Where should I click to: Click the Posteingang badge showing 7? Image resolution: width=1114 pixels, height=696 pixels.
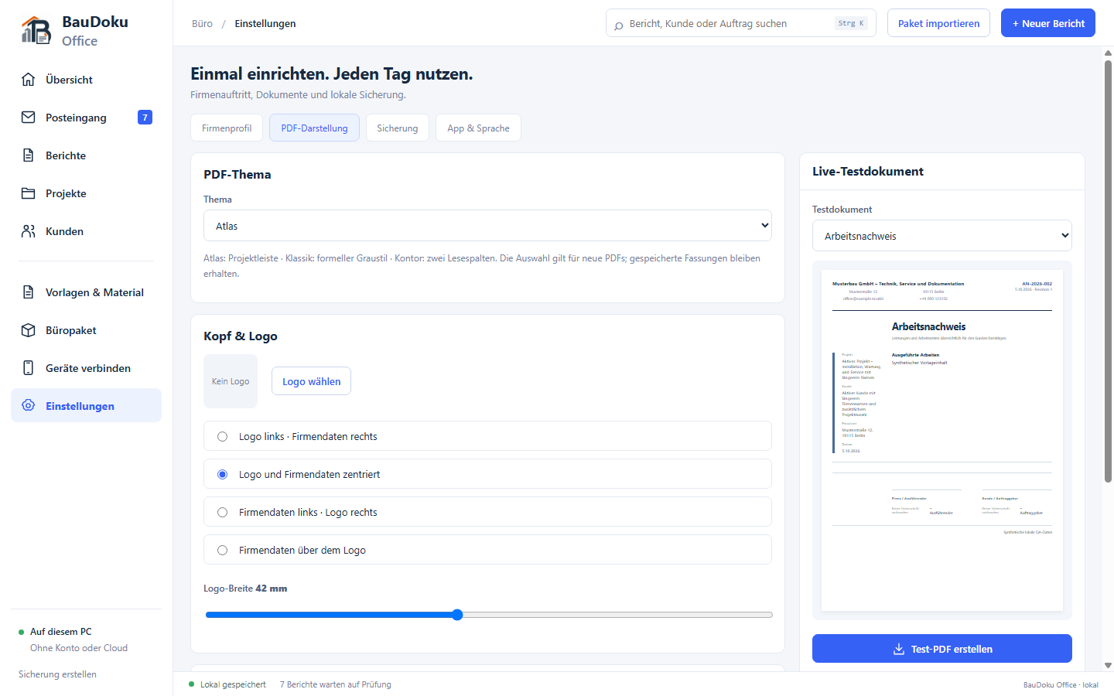145,118
